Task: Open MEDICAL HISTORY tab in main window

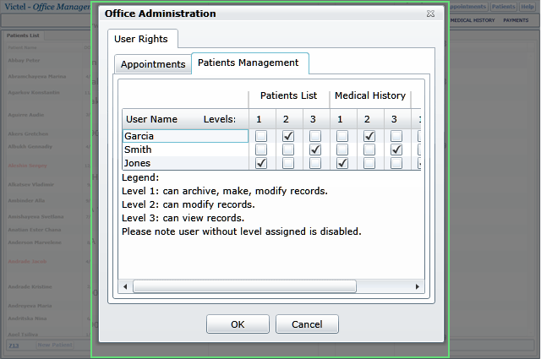Action: pyautogui.click(x=473, y=20)
